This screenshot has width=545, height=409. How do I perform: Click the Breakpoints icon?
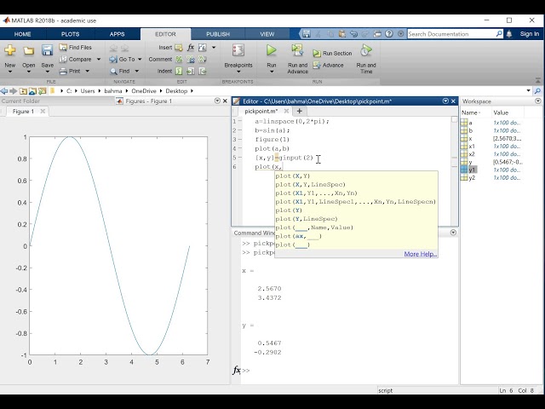238,50
